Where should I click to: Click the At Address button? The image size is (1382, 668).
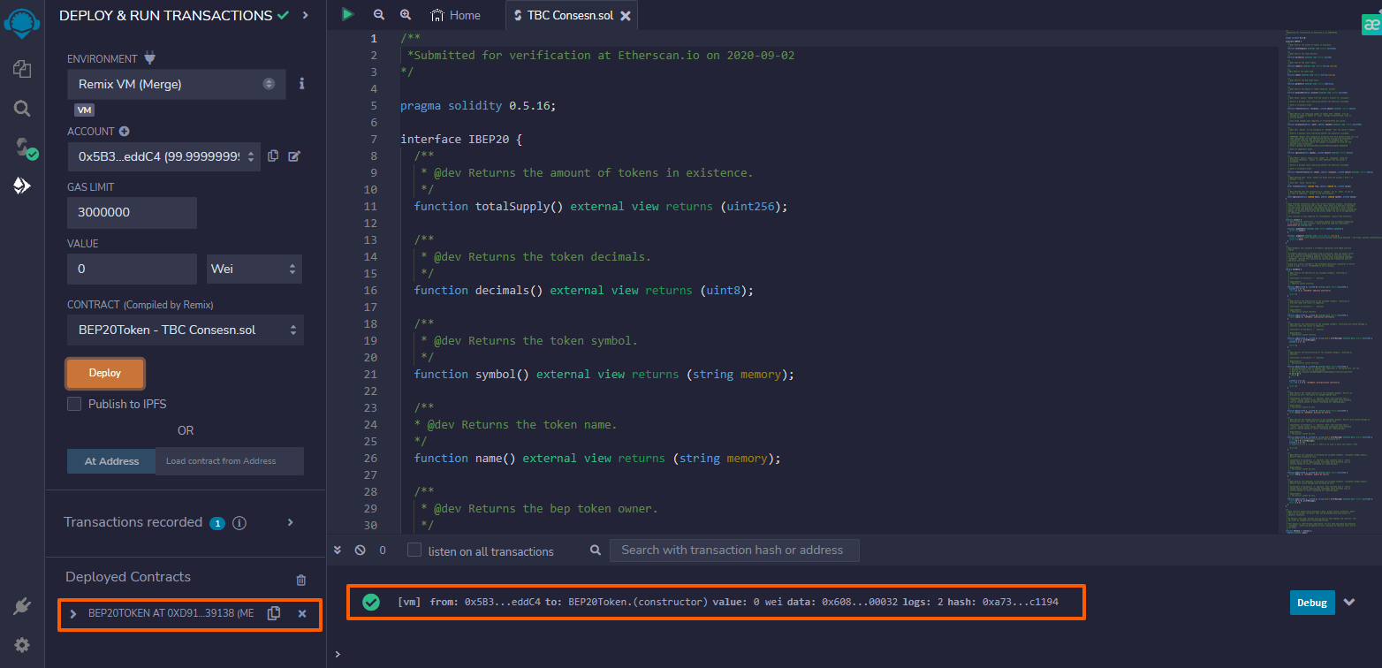(111, 461)
